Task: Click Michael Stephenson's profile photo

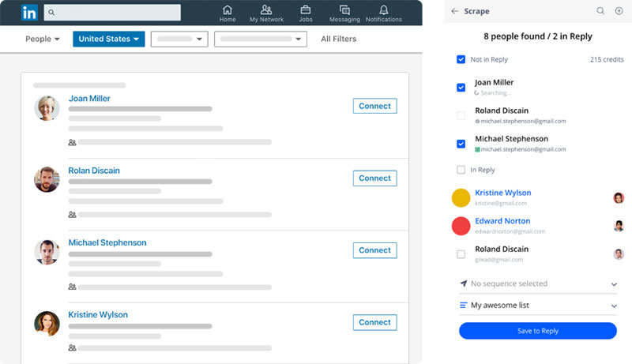Action: (47, 252)
